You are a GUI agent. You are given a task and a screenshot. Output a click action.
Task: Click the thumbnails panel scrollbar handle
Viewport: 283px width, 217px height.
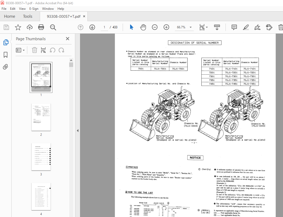pyautogui.click(x=71, y=65)
